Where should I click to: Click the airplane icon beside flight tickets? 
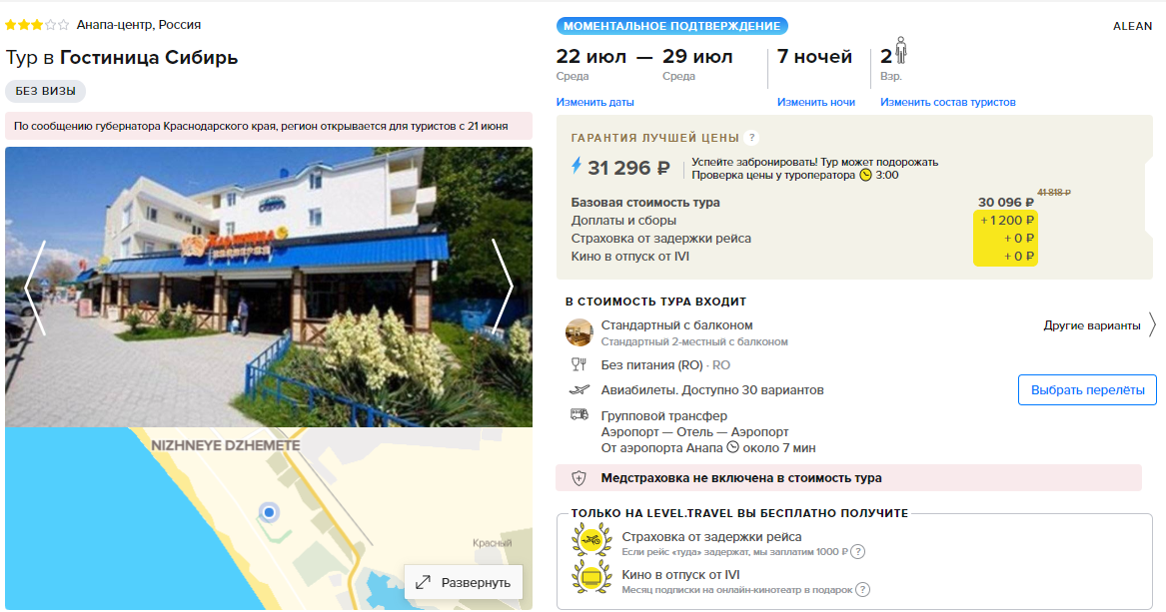click(x=580, y=390)
